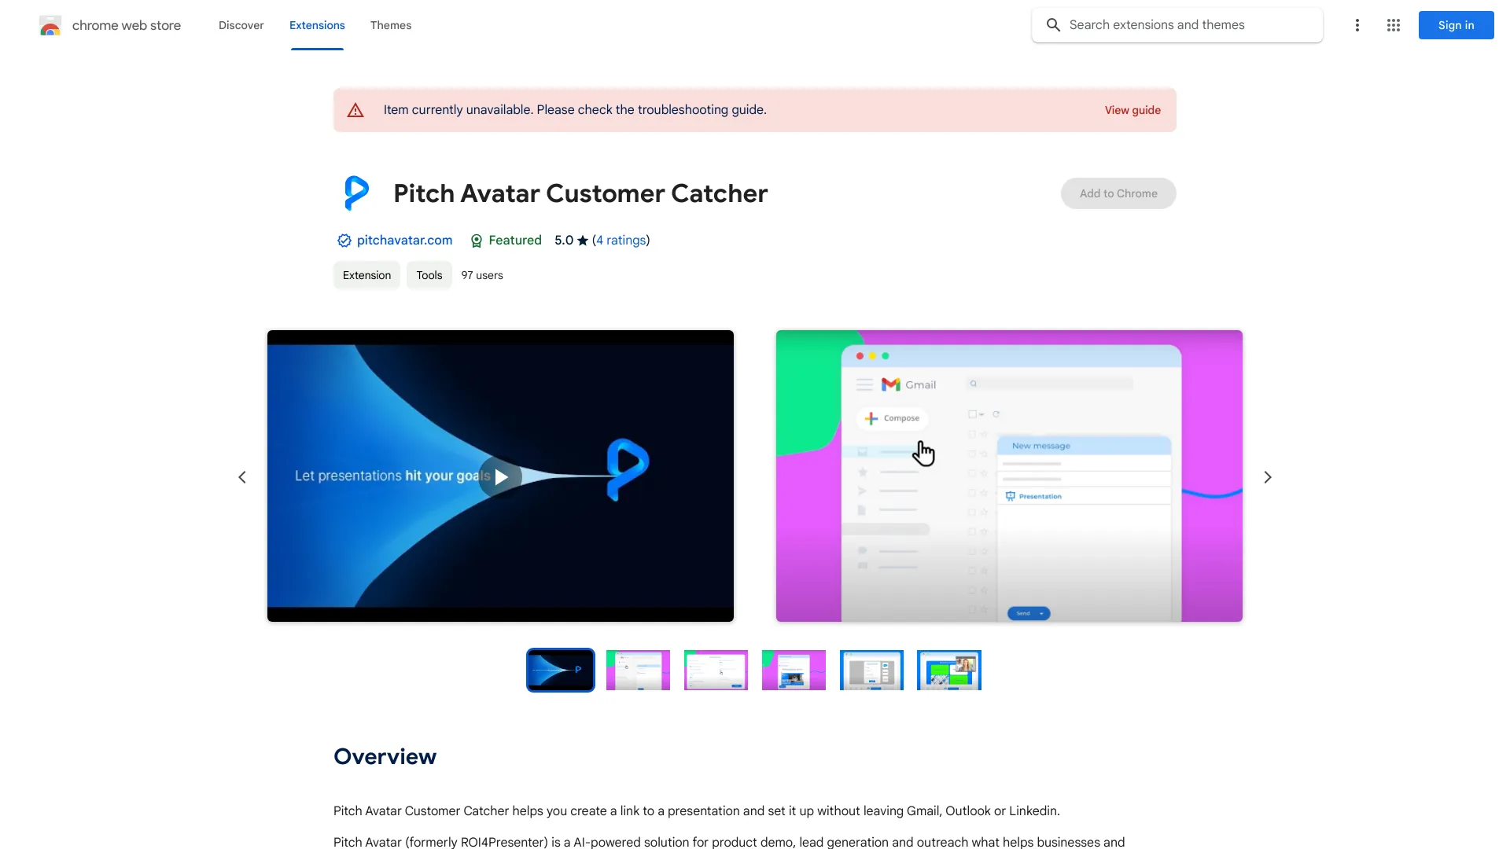Click the Chrome Web Store rainbow logo
This screenshot has width=1510, height=849.
tap(50, 25)
